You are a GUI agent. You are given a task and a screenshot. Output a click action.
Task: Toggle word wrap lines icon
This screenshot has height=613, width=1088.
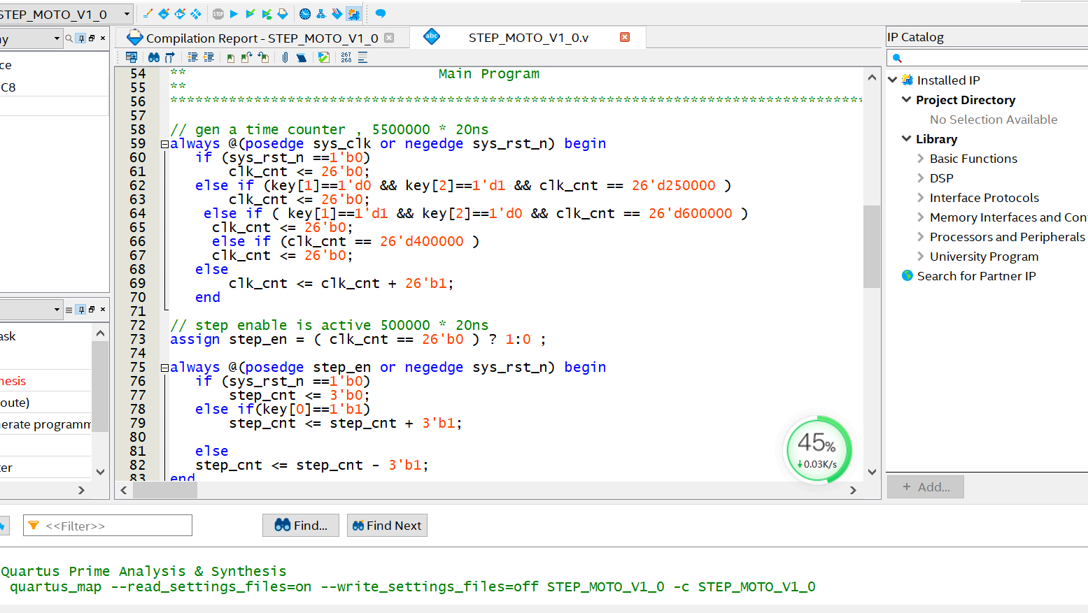[362, 57]
